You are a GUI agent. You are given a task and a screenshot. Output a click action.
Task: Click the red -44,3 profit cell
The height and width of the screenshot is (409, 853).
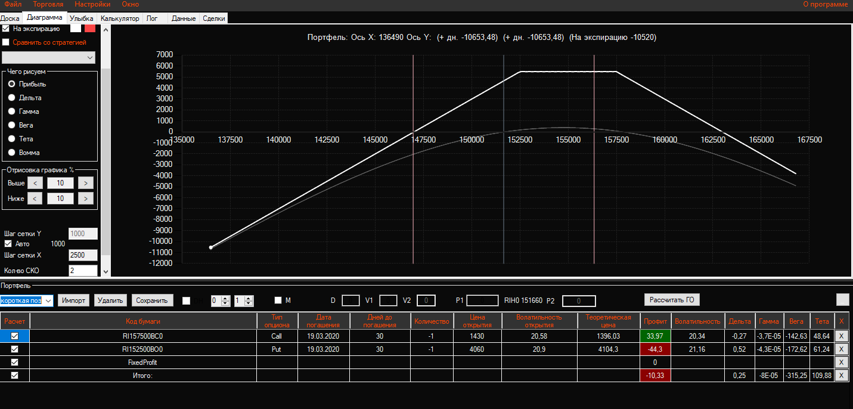tap(656, 349)
